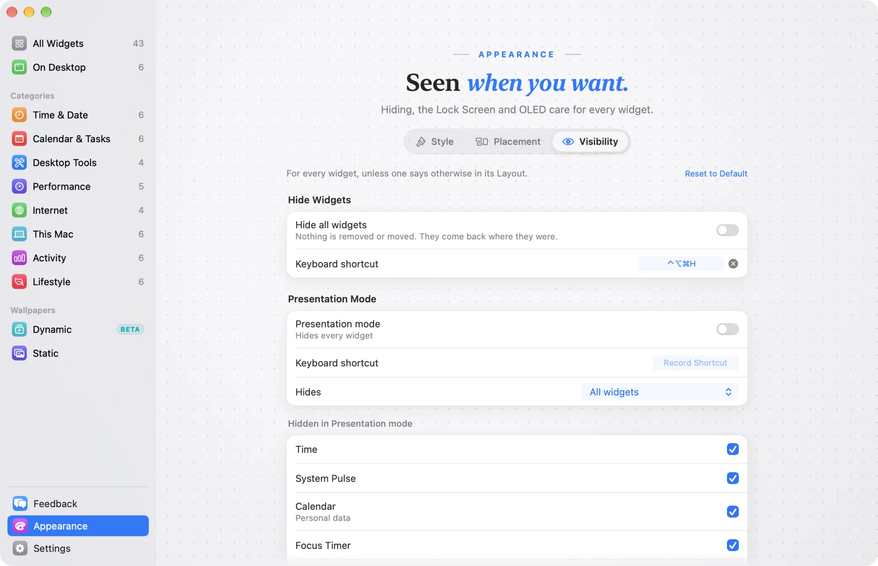This screenshot has height=566, width=878.
Task: Click the Hide Widgets section heading
Action: point(319,200)
